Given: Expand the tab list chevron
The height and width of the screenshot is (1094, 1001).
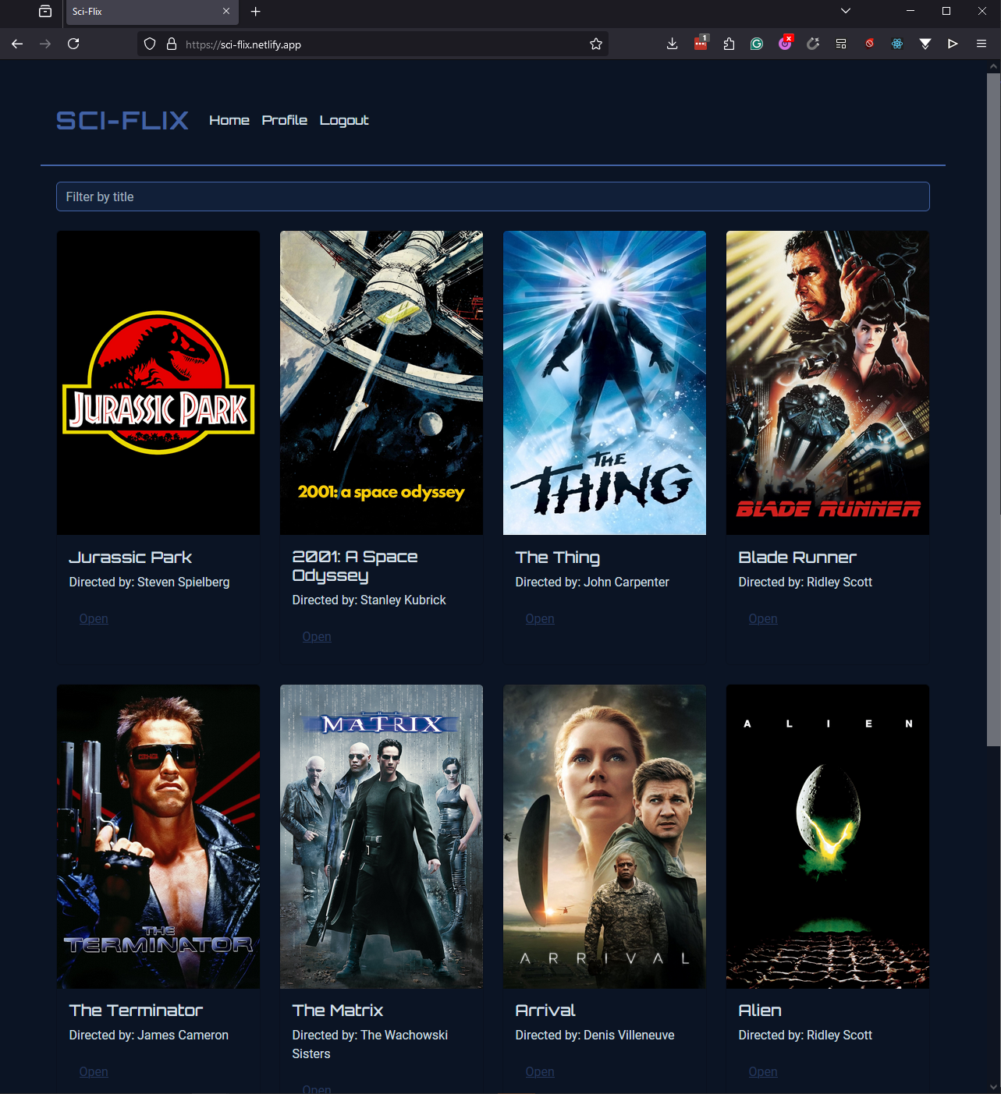Looking at the screenshot, I should pos(845,12).
